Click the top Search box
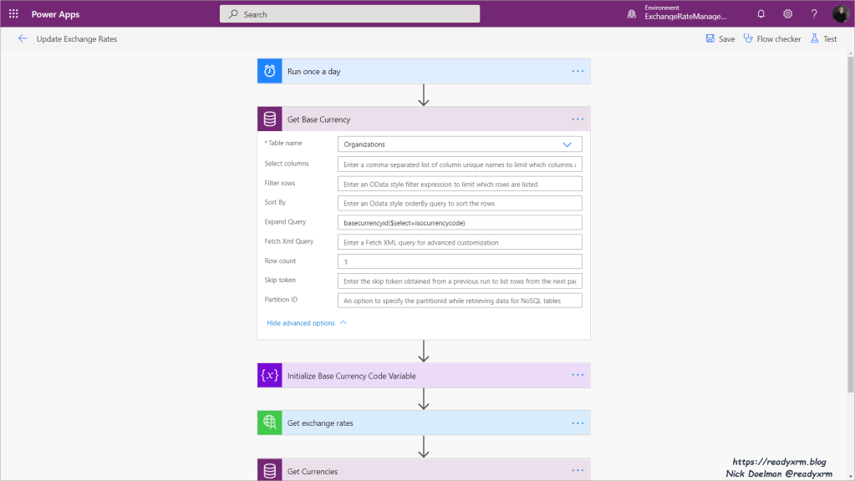This screenshot has height=481, width=855. [x=349, y=14]
